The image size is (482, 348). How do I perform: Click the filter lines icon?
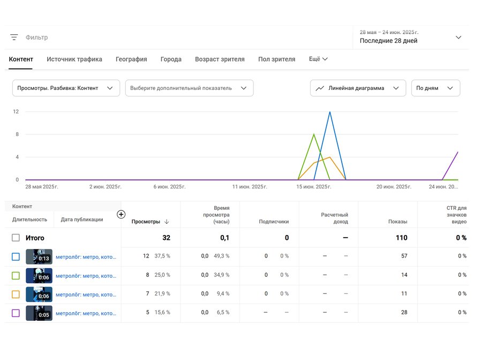coord(14,37)
